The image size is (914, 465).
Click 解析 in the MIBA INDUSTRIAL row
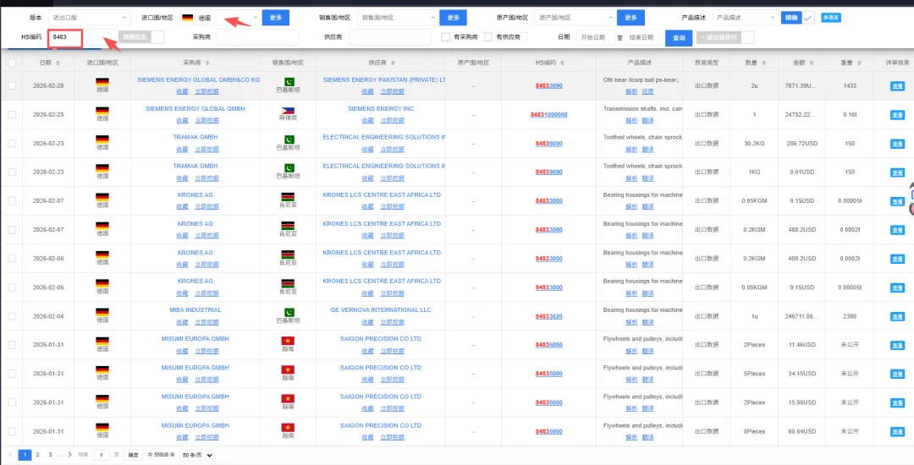pyautogui.click(x=631, y=322)
